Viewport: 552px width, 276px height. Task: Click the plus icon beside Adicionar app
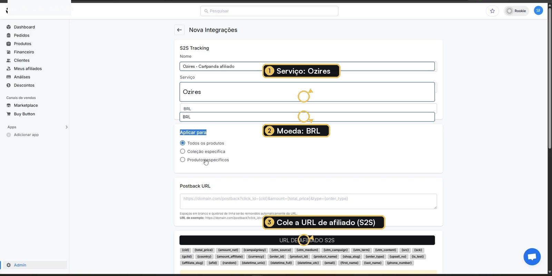click(9, 135)
